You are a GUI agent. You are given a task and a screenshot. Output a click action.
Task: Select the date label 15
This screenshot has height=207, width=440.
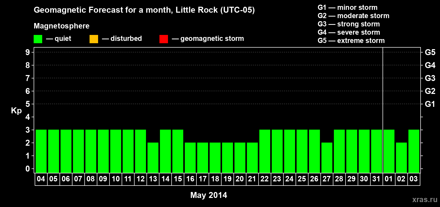tap(178, 179)
